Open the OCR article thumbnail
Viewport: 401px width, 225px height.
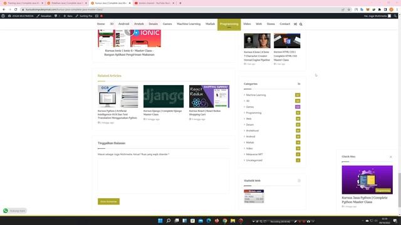[118, 96]
